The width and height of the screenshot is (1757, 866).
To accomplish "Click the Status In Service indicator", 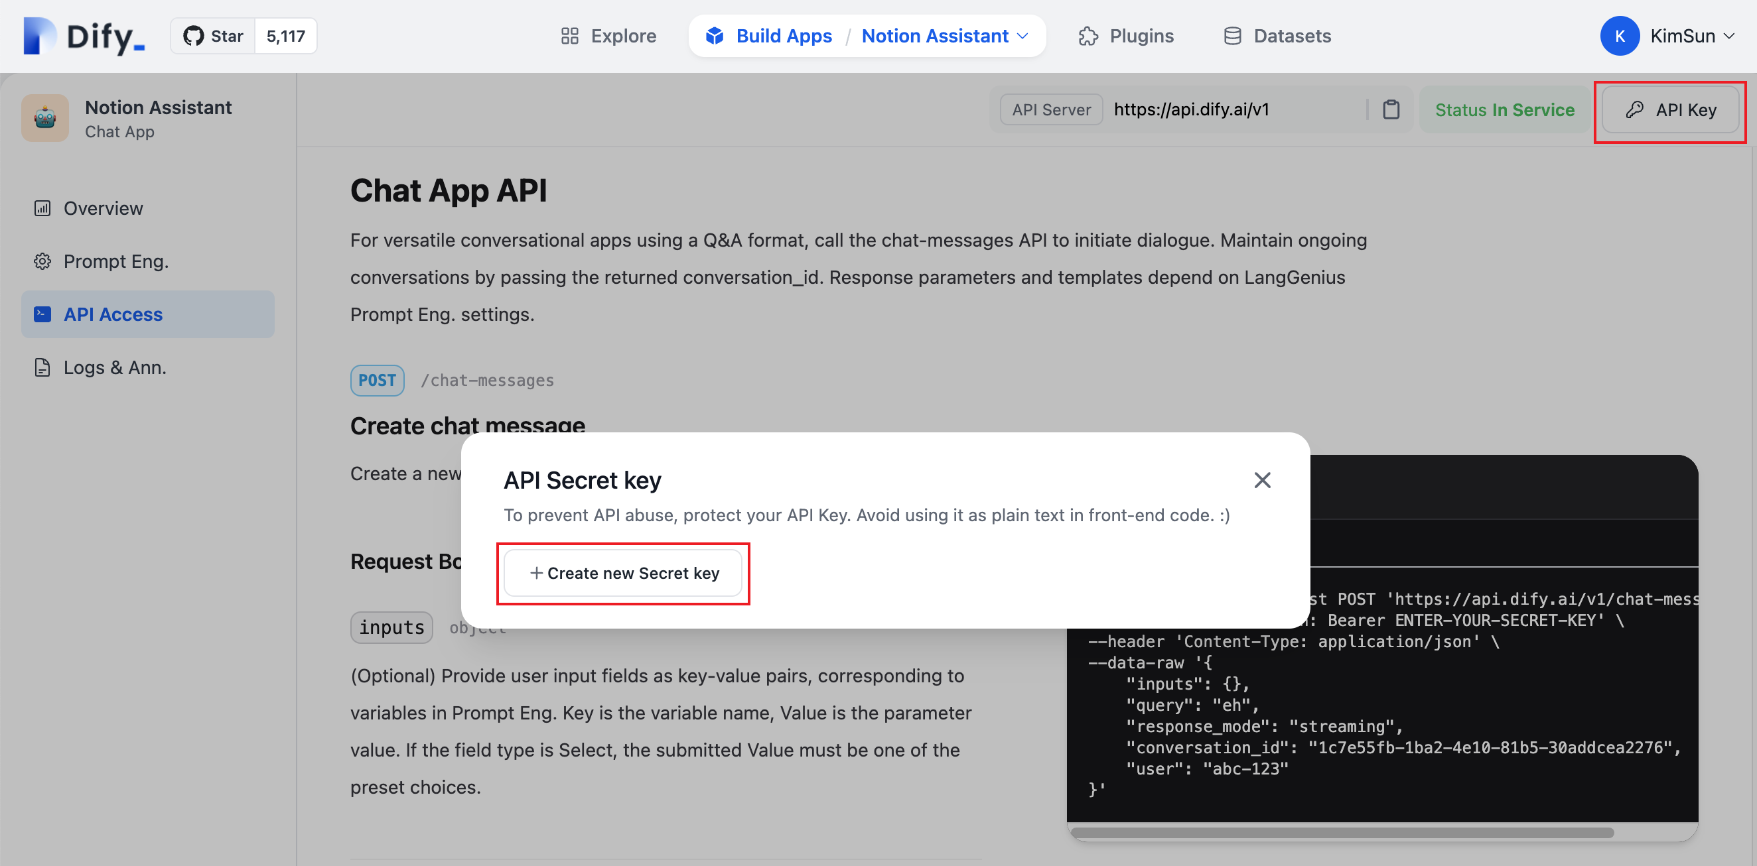I will (1504, 110).
